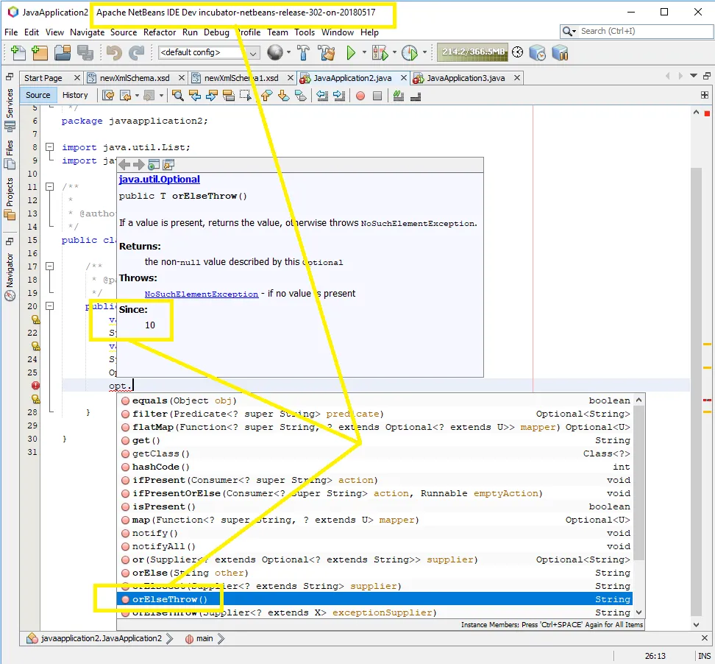Switch to the History view
The width and height of the screenshot is (715, 664).
pos(75,95)
